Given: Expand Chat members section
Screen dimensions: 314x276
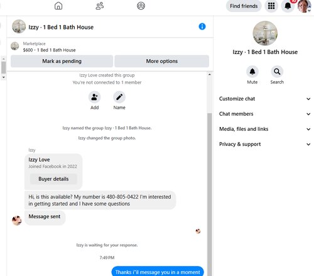Looking at the screenshot, I should pos(265,114).
